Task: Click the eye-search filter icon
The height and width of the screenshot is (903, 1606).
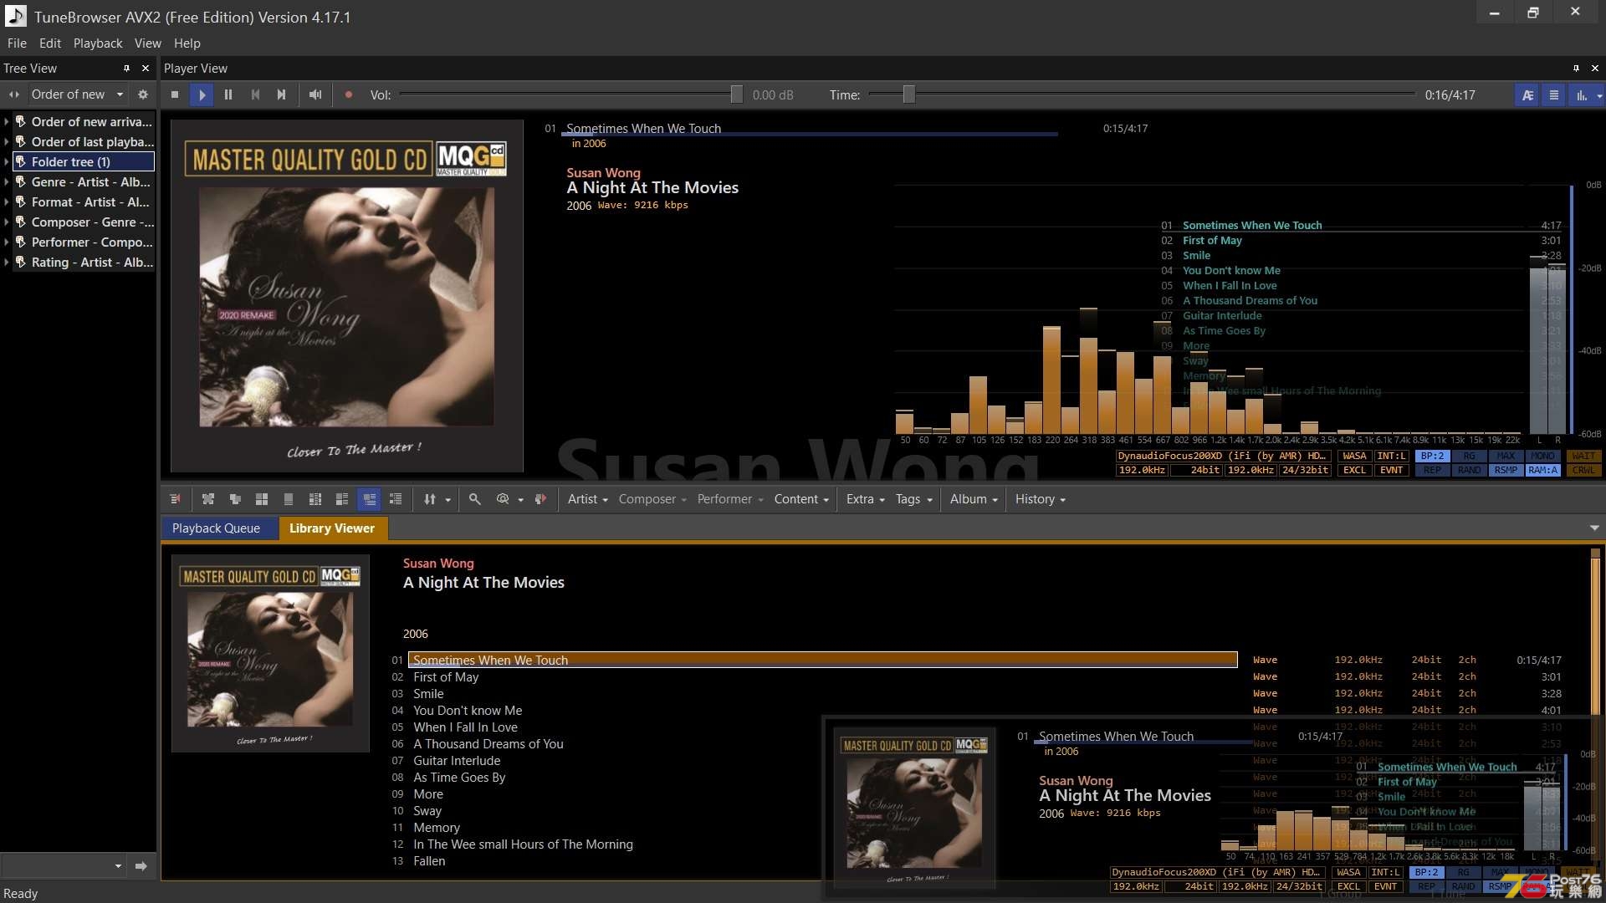Action: pyautogui.click(x=503, y=499)
